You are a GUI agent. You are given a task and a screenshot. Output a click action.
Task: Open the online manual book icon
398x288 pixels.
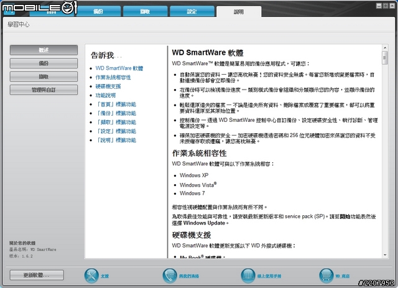pyautogui.click(x=248, y=276)
